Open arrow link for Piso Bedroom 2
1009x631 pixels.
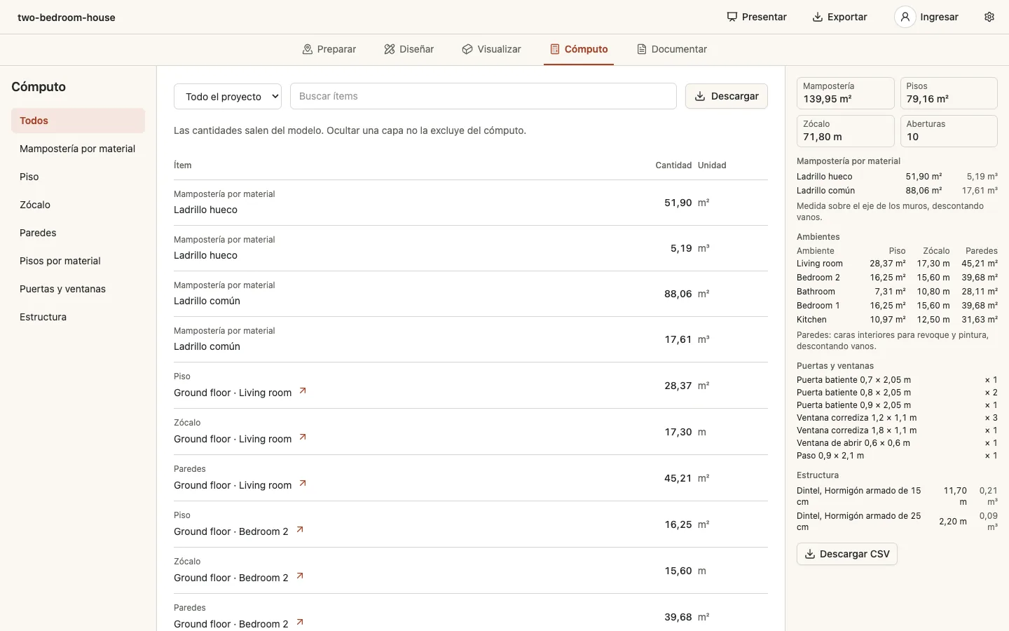[300, 530]
